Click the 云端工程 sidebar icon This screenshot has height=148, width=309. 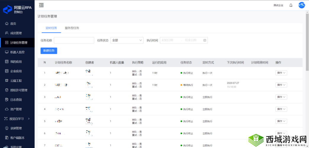tap(7, 81)
